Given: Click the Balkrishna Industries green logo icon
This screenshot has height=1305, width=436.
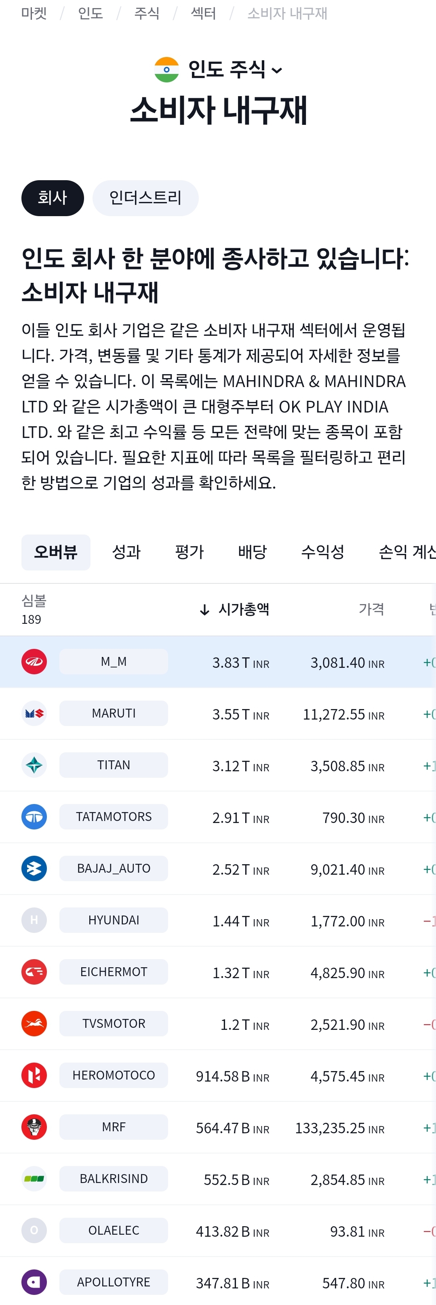Looking at the screenshot, I should click(x=34, y=1179).
